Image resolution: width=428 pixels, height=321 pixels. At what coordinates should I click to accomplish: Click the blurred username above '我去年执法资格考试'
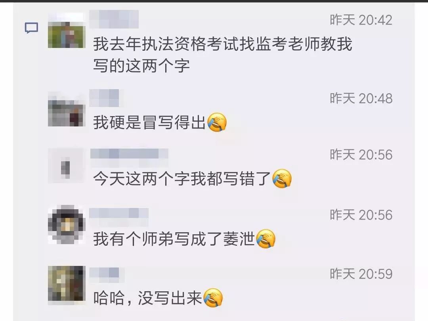point(114,19)
